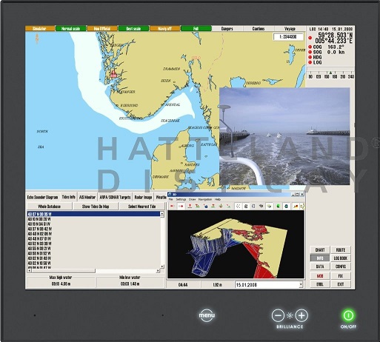
Task: Tap the brilliance minus button
Action: click(278, 315)
